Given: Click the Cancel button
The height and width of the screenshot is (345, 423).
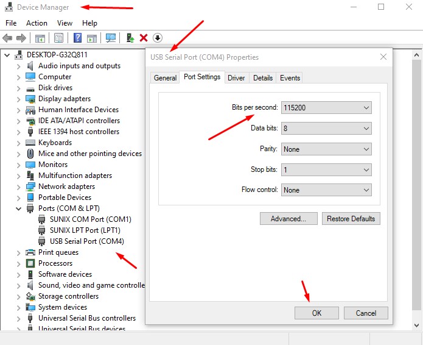Looking at the screenshot, I should (366, 313).
